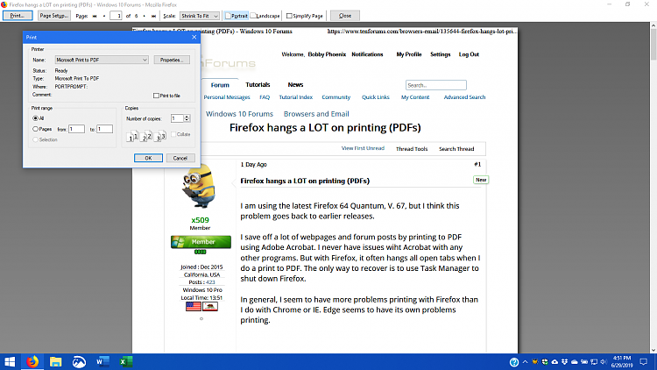Image resolution: width=657 pixels, height=370 pixels.
Task: Open Excel from the taskbar
Action: coord(125,361)
